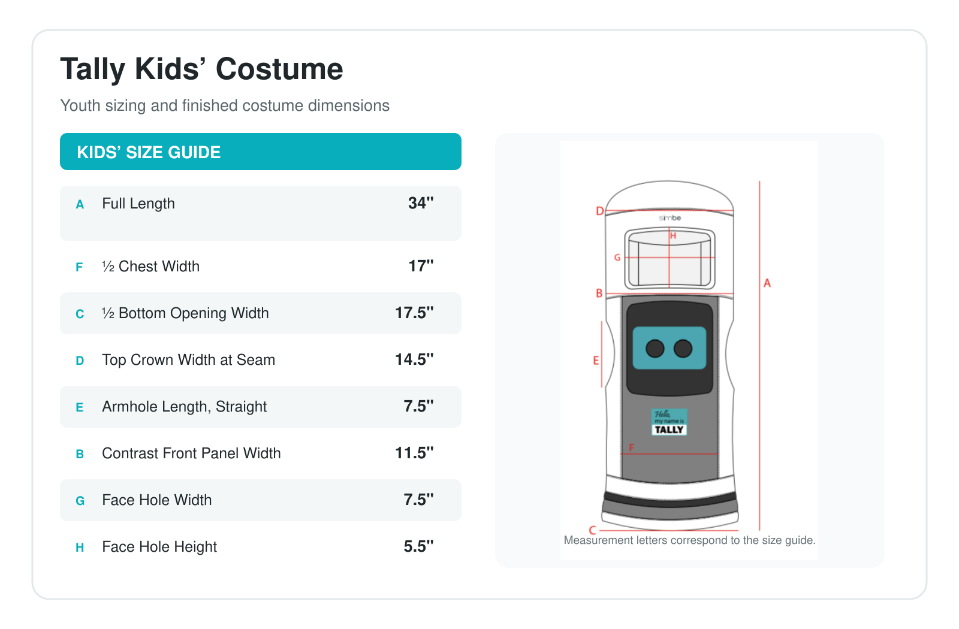
Task: Select the "½ Bottom Opening Width" label
Action: pos(185,313)
